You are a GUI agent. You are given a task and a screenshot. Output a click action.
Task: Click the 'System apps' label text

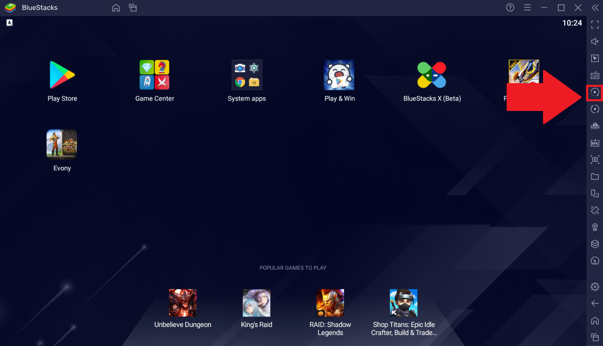point(247,98)
